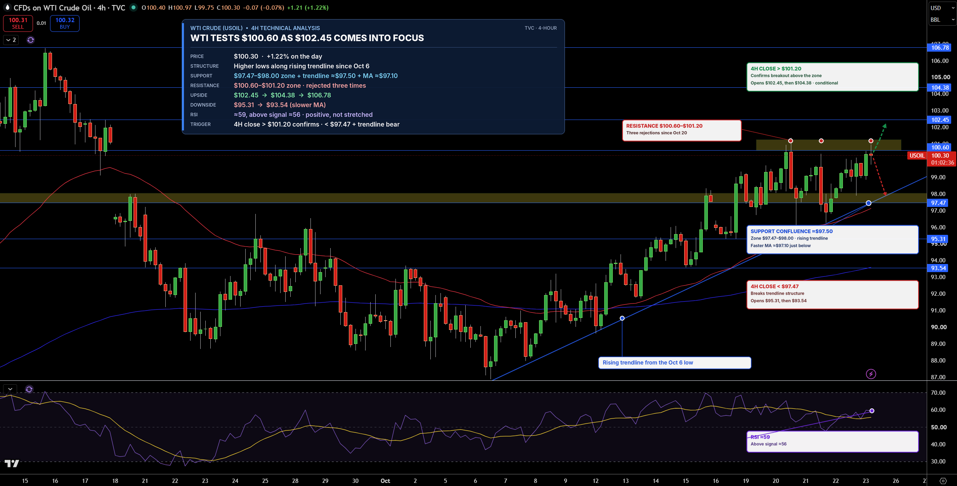Click the USOIL symbol tag
This screenshot has width=957, height=486.
[x=917, y=156]
